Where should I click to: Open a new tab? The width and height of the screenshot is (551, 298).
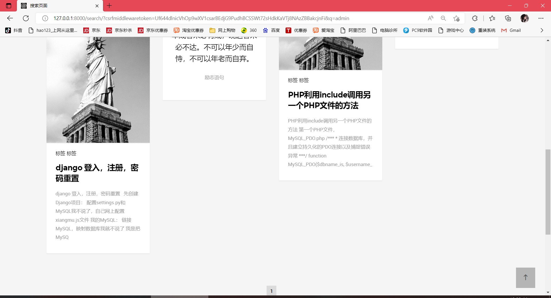click(x=109, y=5)
